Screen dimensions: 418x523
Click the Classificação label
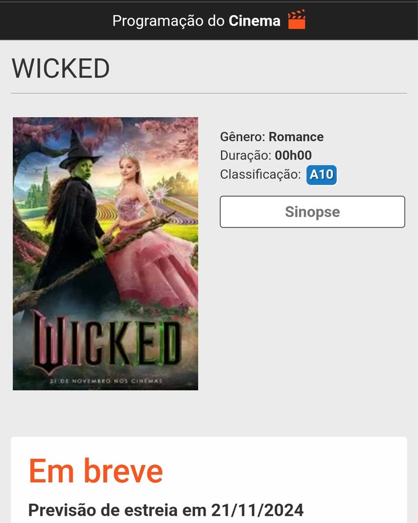click(260, 175)
